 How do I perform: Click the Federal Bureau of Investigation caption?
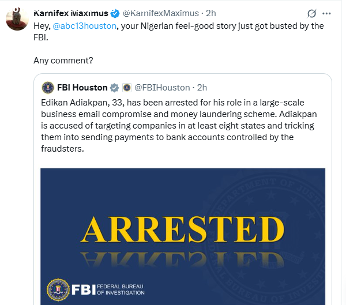(120, 289)
